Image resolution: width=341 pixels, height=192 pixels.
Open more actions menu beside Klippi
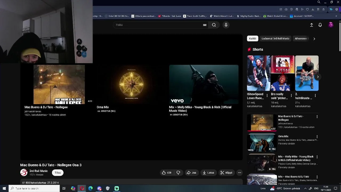click(x=239, y=173)
